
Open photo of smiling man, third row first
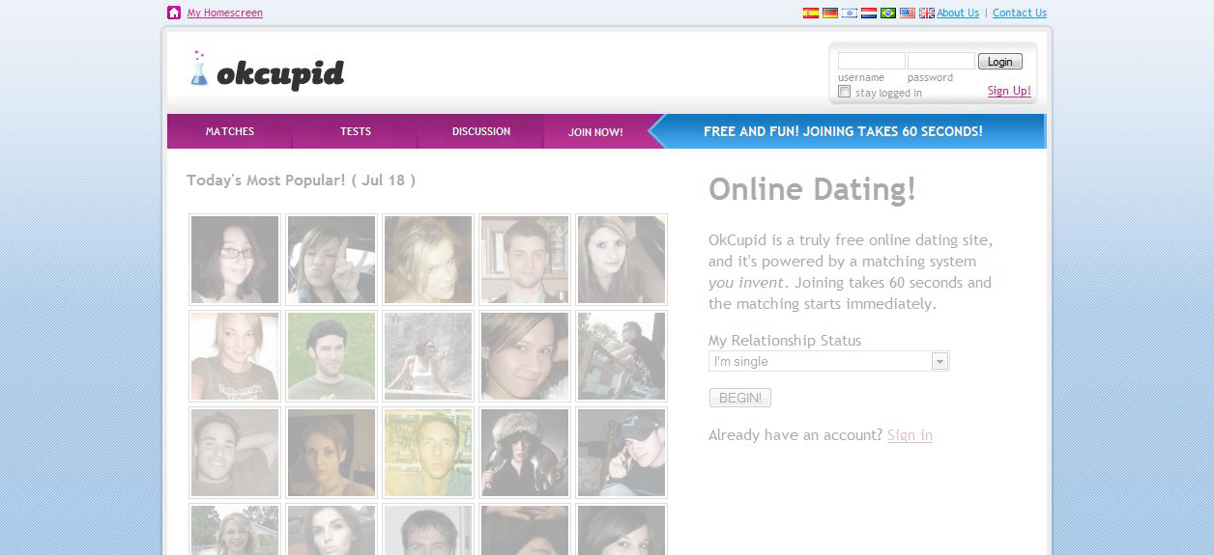pyautogui.click(x=235, y=453)
